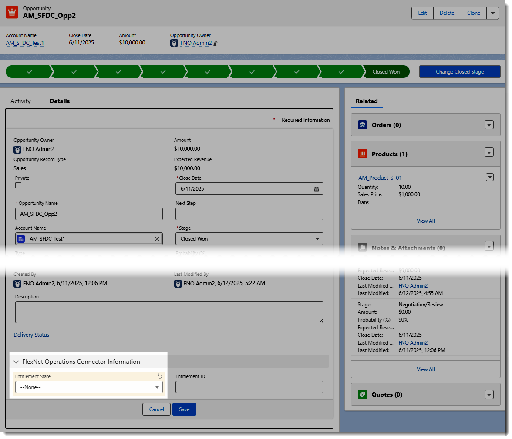Viewport: 512px width, 439px height.
Task: Open the Stage picklist
Action: (249, 239)
